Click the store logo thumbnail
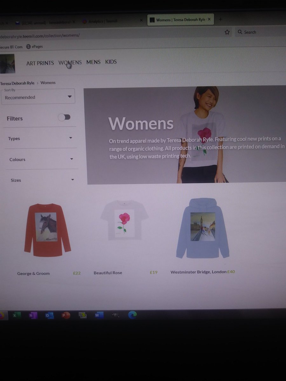The width and height of the screenshot is (286, 381). click(x=7, y=63)
